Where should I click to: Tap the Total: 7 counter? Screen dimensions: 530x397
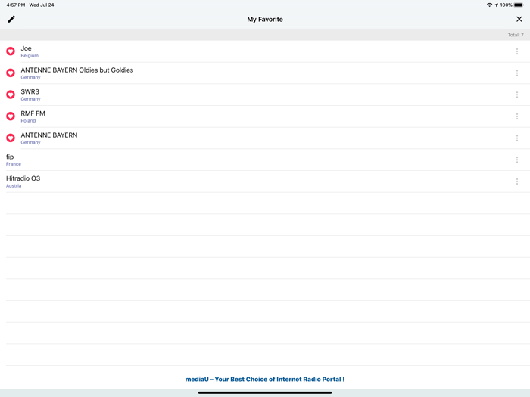point(516,35)
